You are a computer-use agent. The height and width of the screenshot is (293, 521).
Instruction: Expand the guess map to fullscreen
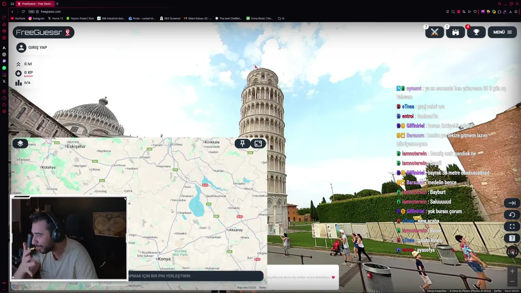(x=258, y=143)
